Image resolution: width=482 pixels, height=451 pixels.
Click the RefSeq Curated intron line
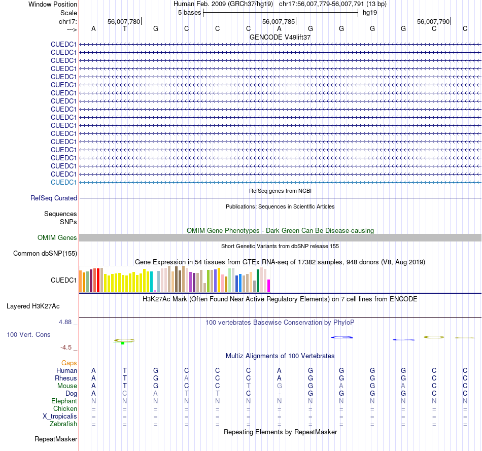tap(280, 198)
